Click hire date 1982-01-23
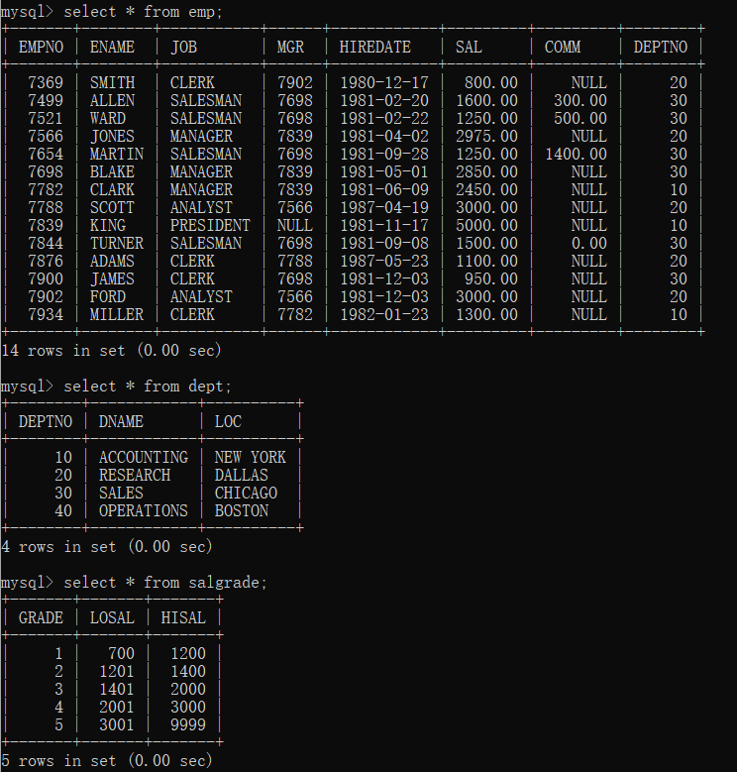This screenshot has height=772, width=737. coord(384,314)
